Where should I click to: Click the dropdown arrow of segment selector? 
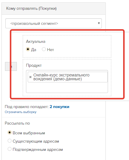tap(99, 23)
